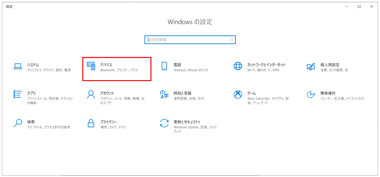Screen dimensions: 380x177
Task: Click 'アカウント、メール、同期、職場、他のユーザー' description
Action: [x=122, y=101]
